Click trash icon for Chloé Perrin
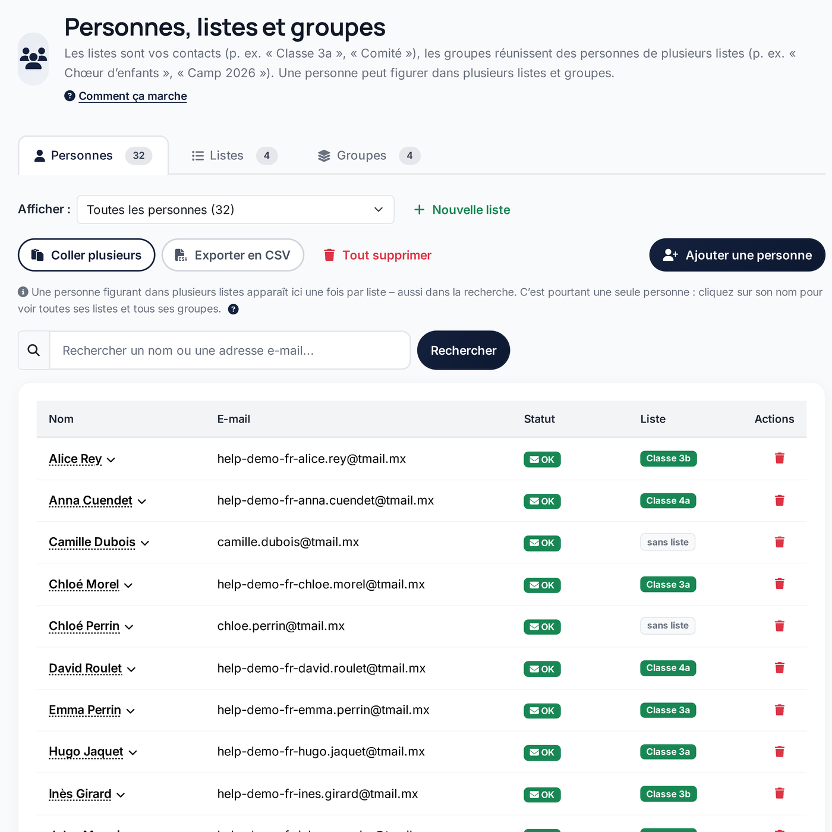 (x=780, y=626)
